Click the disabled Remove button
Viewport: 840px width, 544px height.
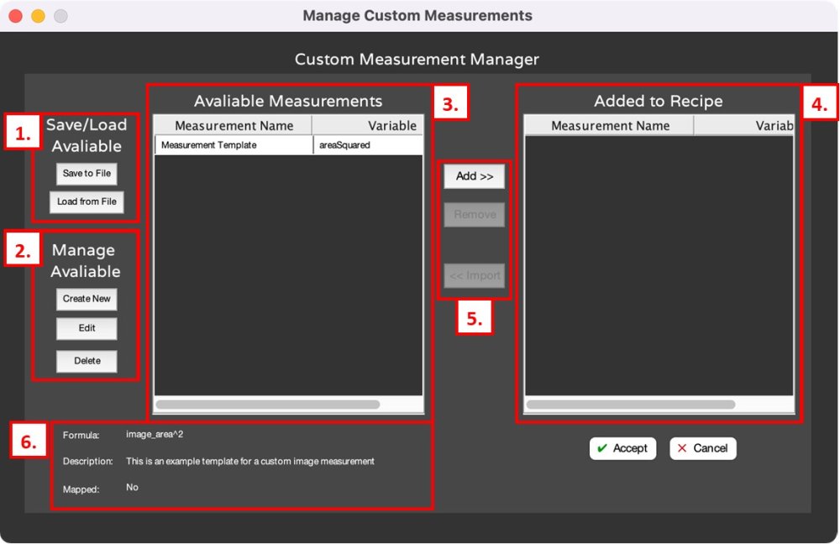point(474,214)
